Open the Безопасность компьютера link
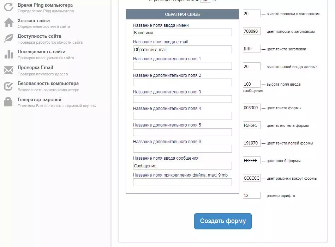Screen dimensions: 335x247 point(48,84)
